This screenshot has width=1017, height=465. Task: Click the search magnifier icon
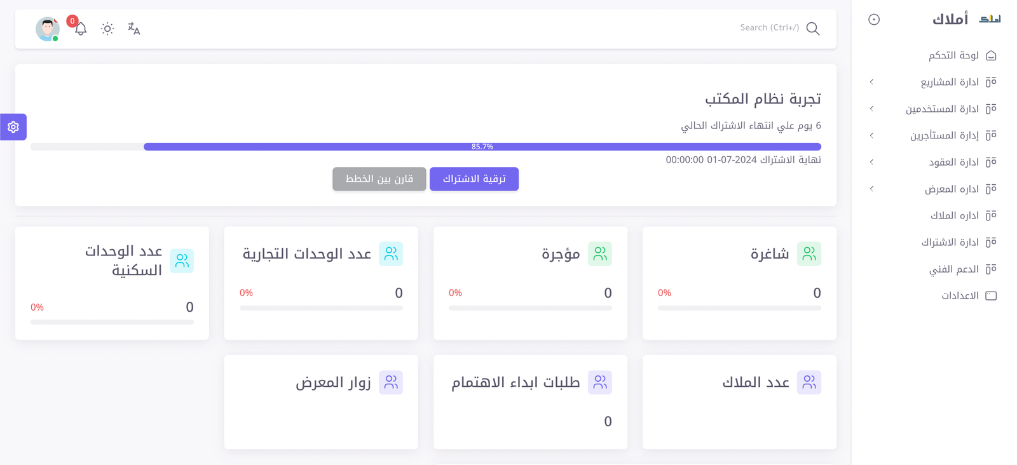pos(812,29)
